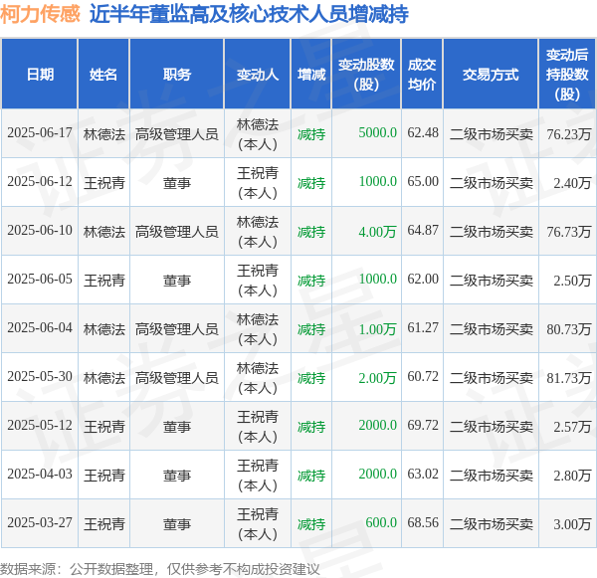
Task: Click the 变动股数(股) column header
Action: pyautogui.click(x=366, y=75)
